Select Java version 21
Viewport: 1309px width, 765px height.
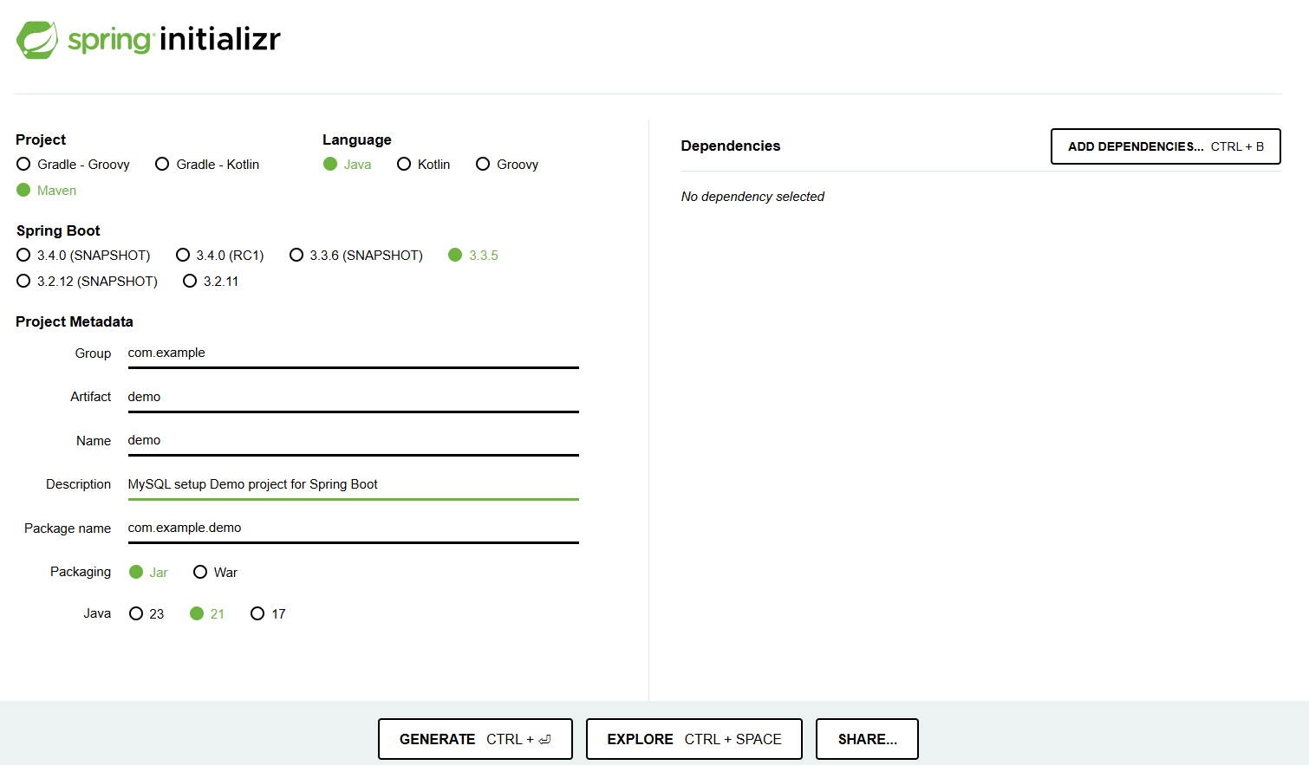tap(207, 614)
